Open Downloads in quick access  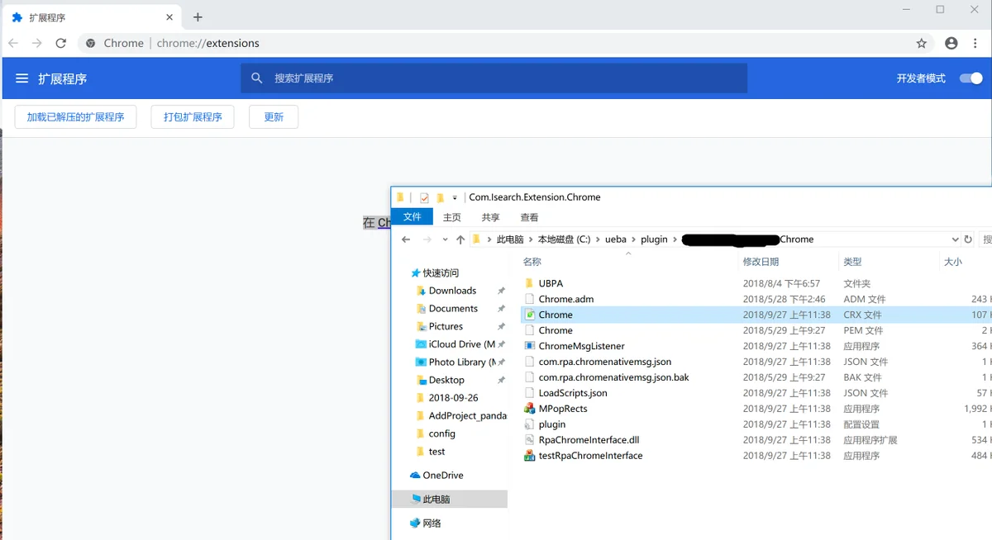pyautogui.click(x=452, y=291)
